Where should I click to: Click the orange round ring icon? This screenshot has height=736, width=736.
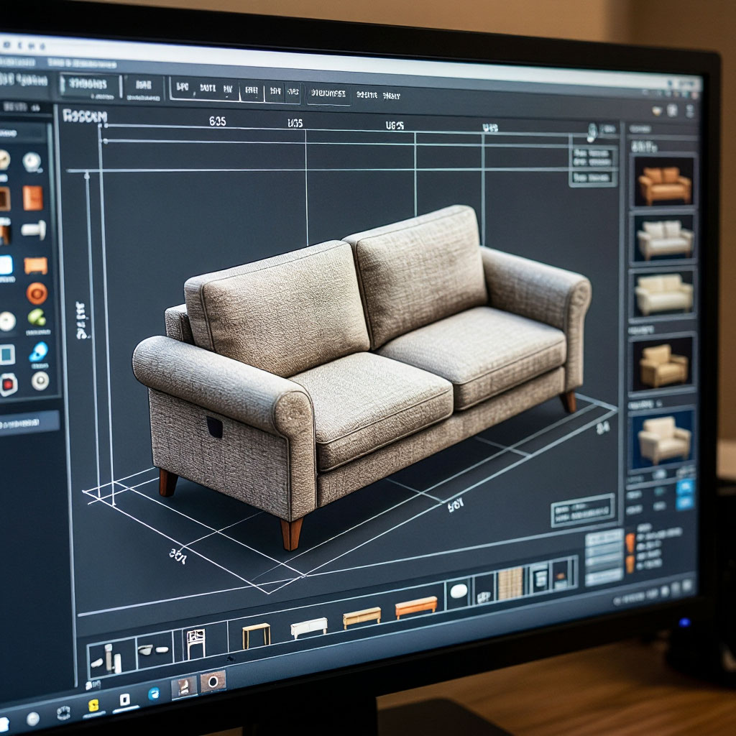(37, 293)
